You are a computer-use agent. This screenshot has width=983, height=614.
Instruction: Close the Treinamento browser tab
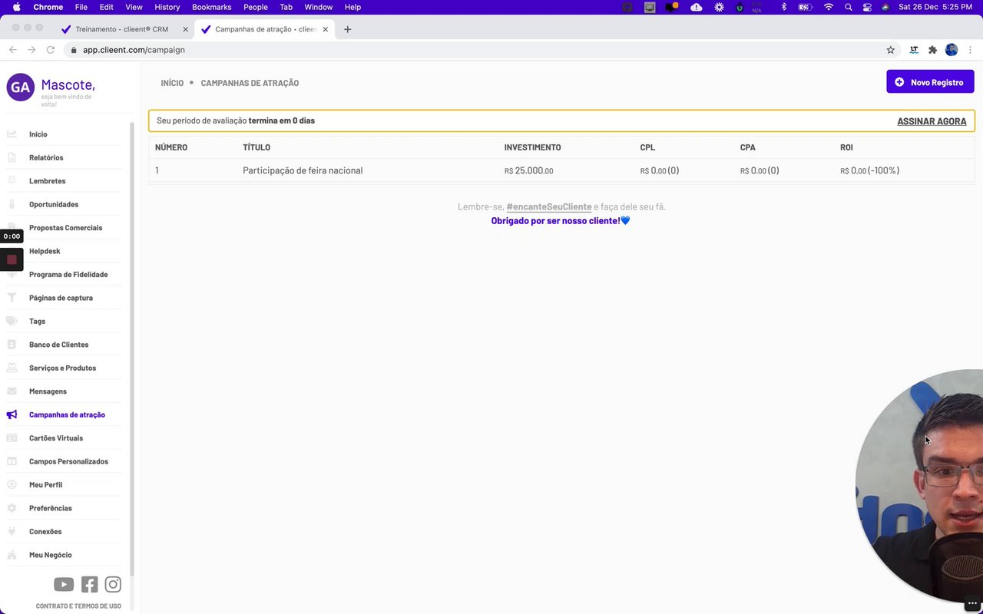pyautogui.click(x=185, y=29)
